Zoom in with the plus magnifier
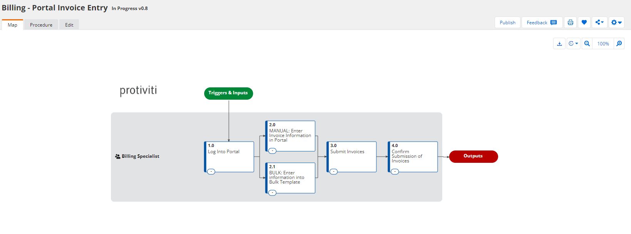 point(619,44)
